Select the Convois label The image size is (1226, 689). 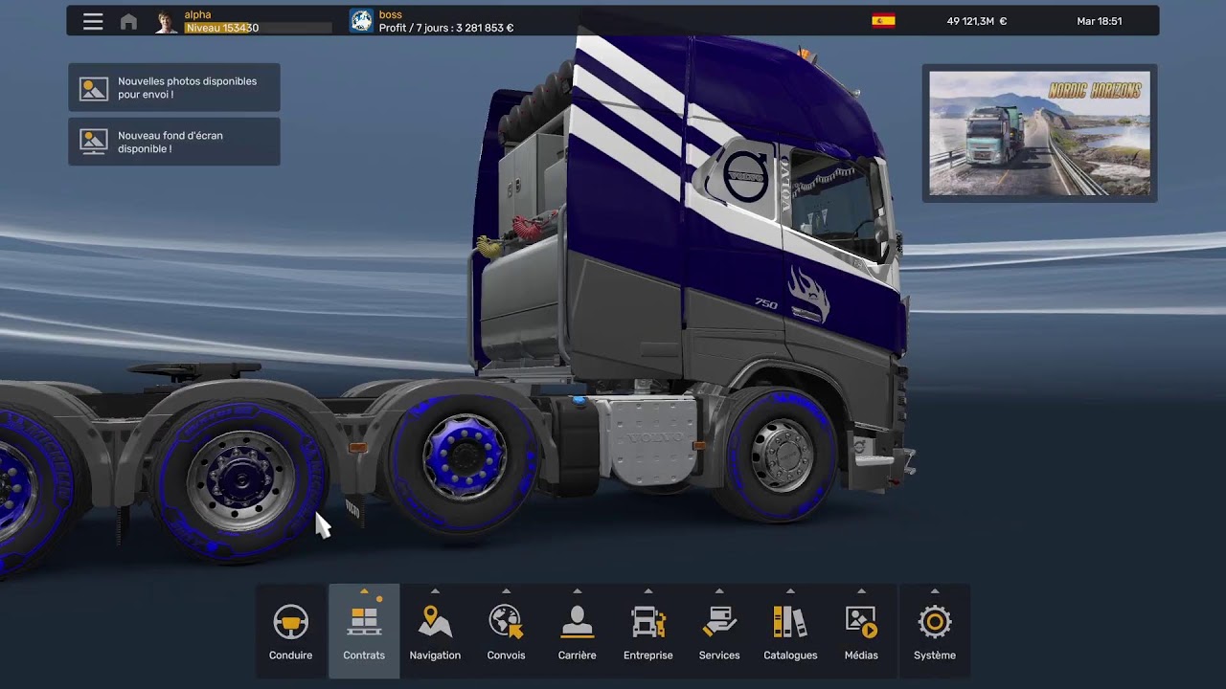pos(506,656)
